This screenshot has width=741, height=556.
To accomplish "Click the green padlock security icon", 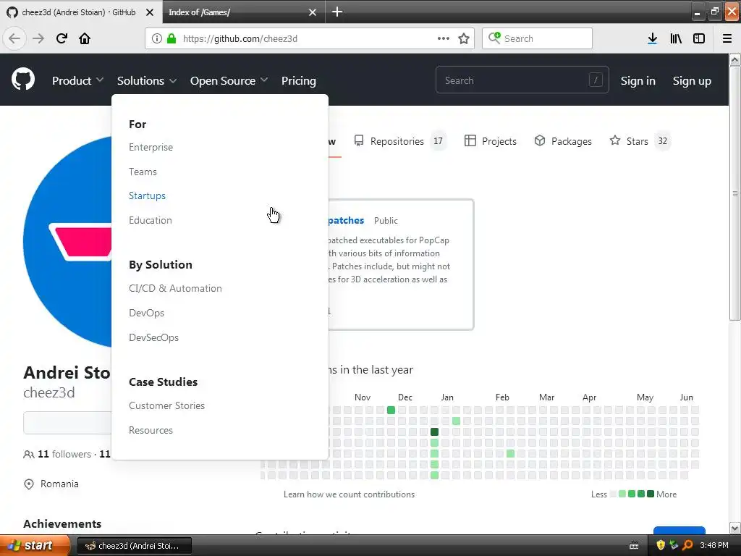I will coord(172,38).
